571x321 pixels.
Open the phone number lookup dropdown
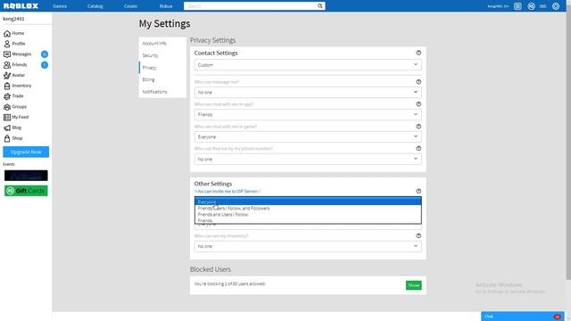click(x=308, y=159)
